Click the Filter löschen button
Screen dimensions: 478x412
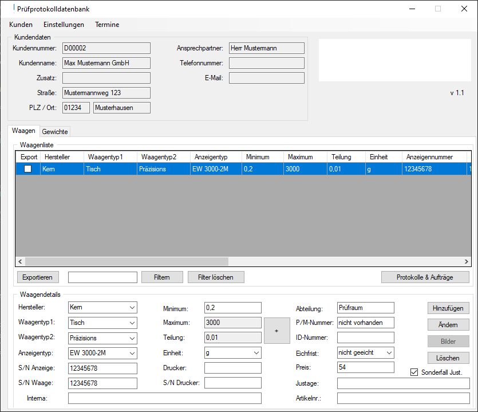[x=216, y=277]
